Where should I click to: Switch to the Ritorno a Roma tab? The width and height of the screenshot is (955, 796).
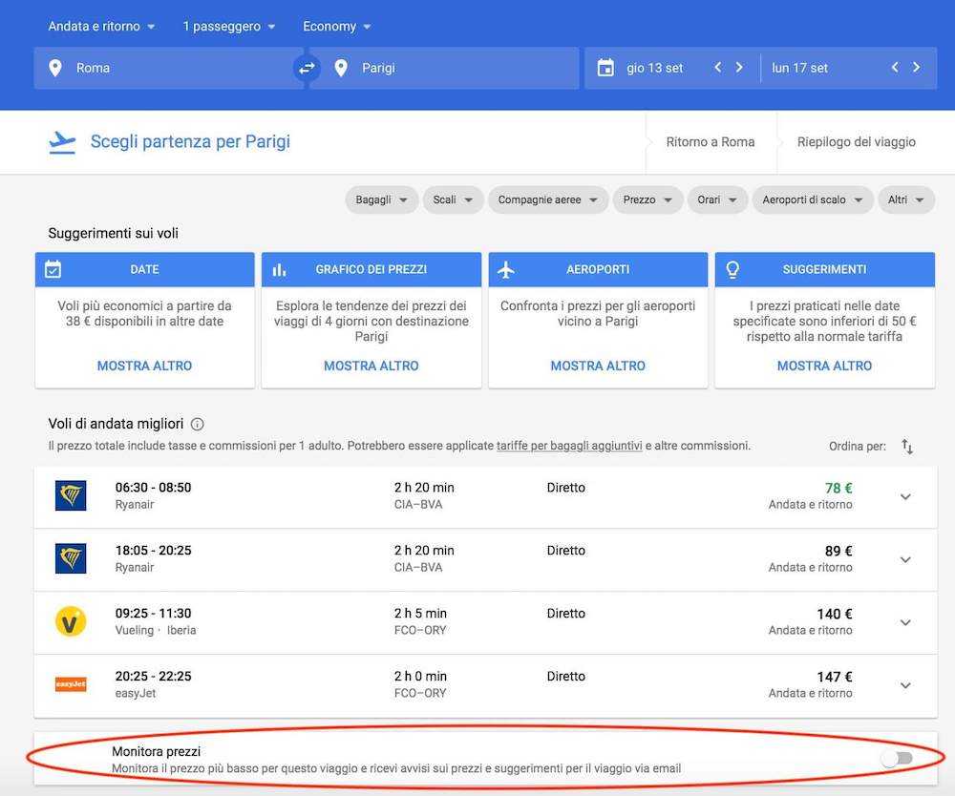tap(711, 141)
